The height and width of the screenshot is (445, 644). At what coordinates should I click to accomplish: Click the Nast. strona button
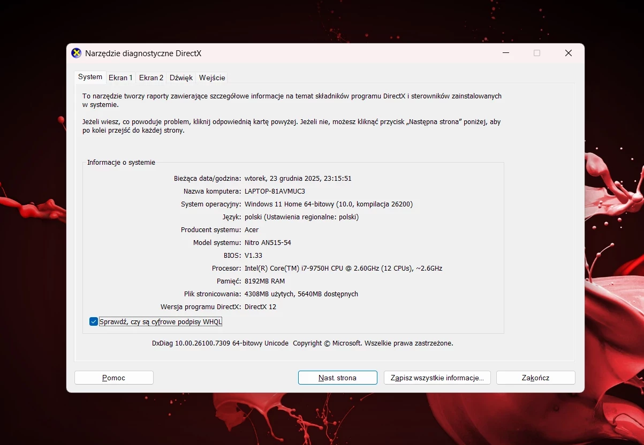(x=337, y=378)
